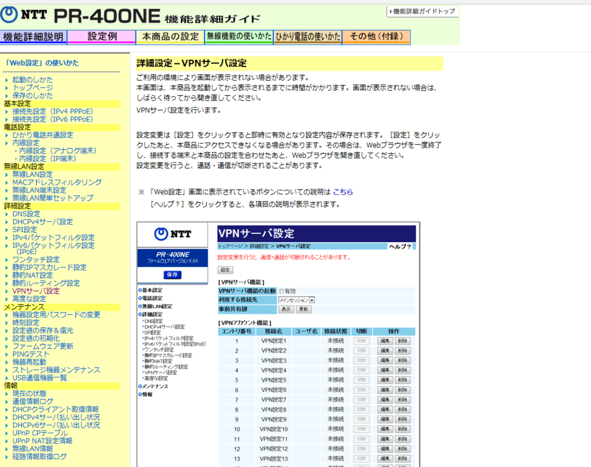This screenshot has width=591, height=467.
Task: Open 内線設定（IP端末） link
Action: coord(47,159)
